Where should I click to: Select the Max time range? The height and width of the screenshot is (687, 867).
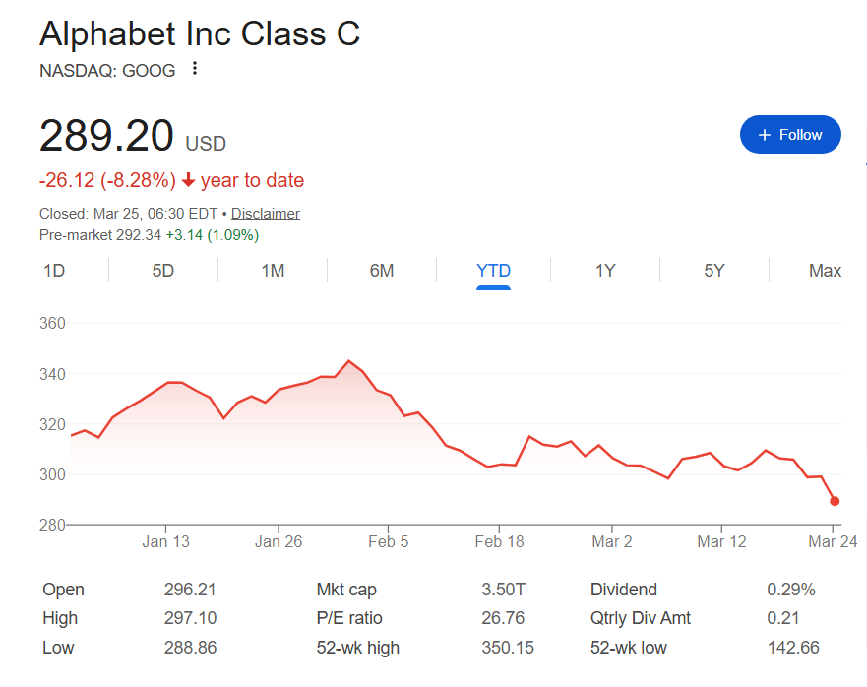pos(825,271)
